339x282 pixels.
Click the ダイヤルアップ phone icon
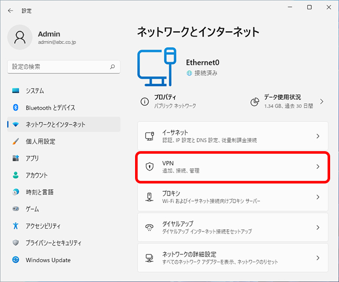tap(149, 227)
